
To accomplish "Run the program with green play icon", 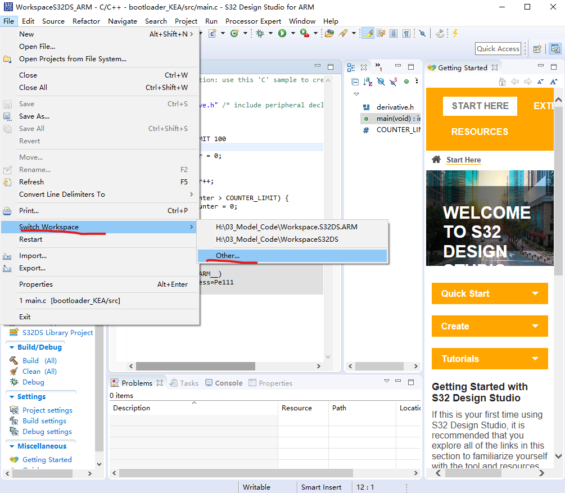I will click(x=282, y=34).
